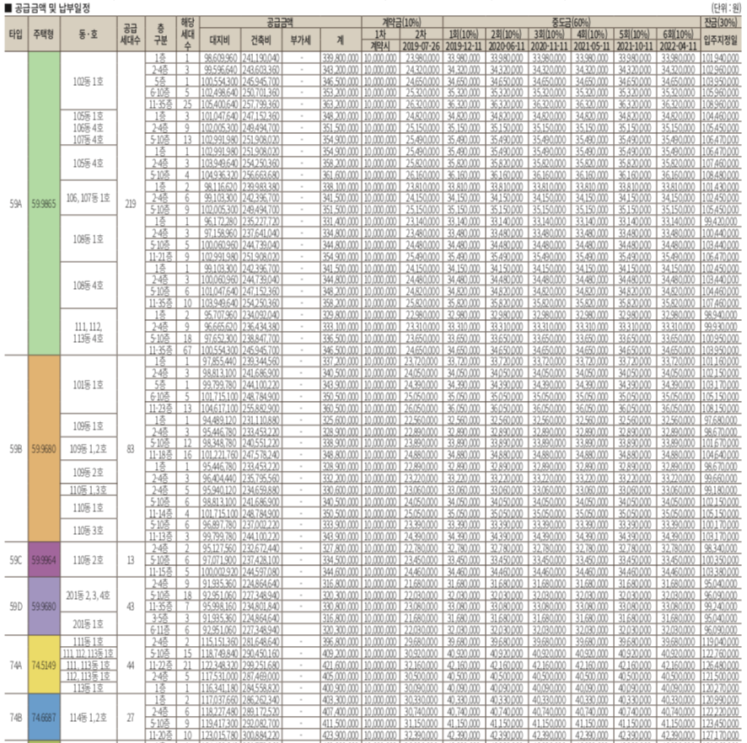Click the 중도금(60%) group header
Screen dimensions: 747x743
[x=571, y=22]
